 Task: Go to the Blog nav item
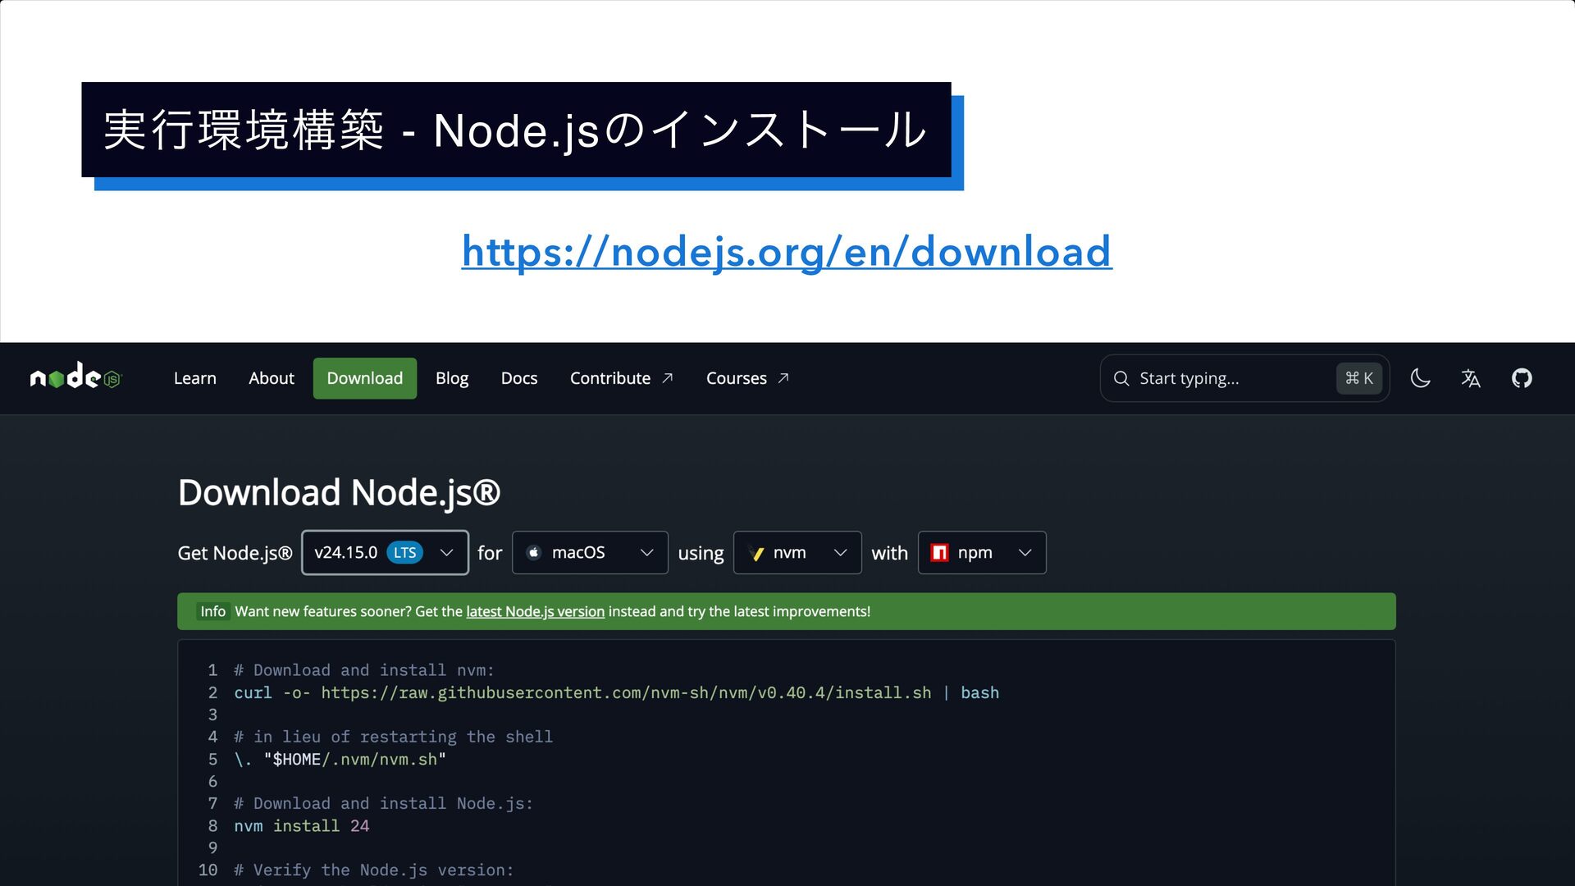pyautogui.click(x=452, y=378)
